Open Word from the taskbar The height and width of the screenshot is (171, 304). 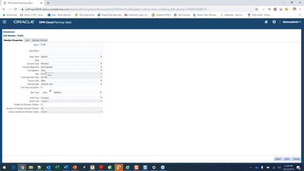pyautogui.click(x=66, y=167)
